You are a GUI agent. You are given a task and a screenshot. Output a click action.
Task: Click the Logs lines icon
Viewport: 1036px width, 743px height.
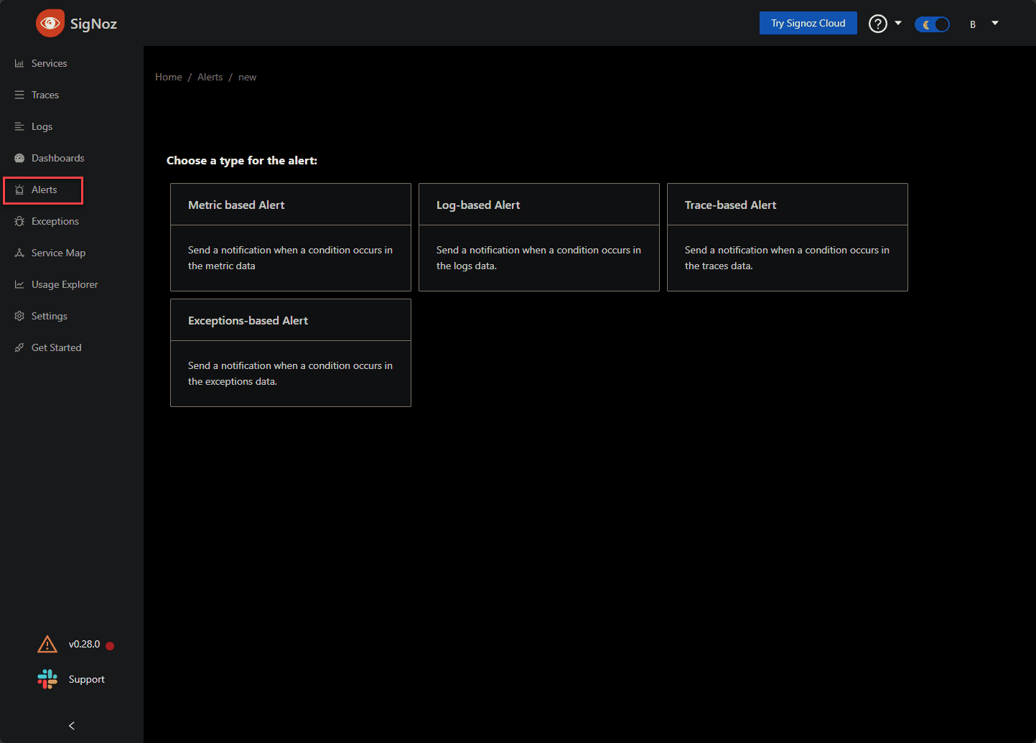tap(19, 126)
